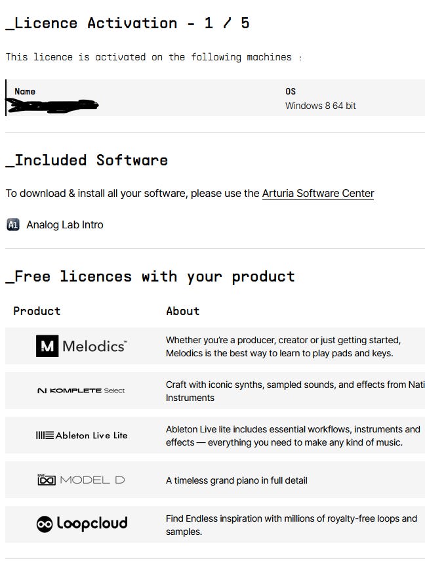
Task: Click the Loopcloud royalty-free loops description
Action: (x=291, y=525)
